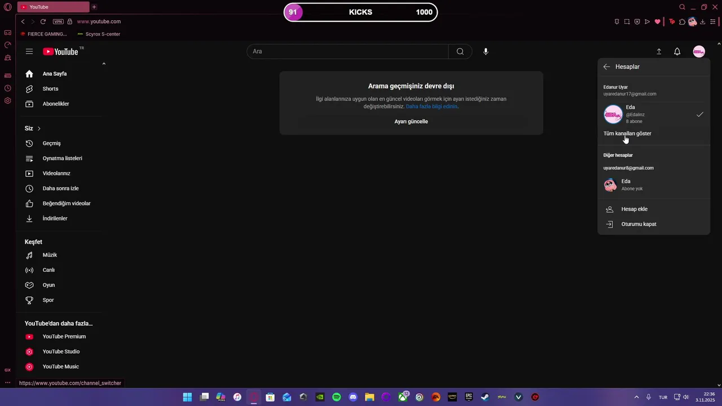Open Steam from taskbar
The image size is (722, 406).
point(485,397)
